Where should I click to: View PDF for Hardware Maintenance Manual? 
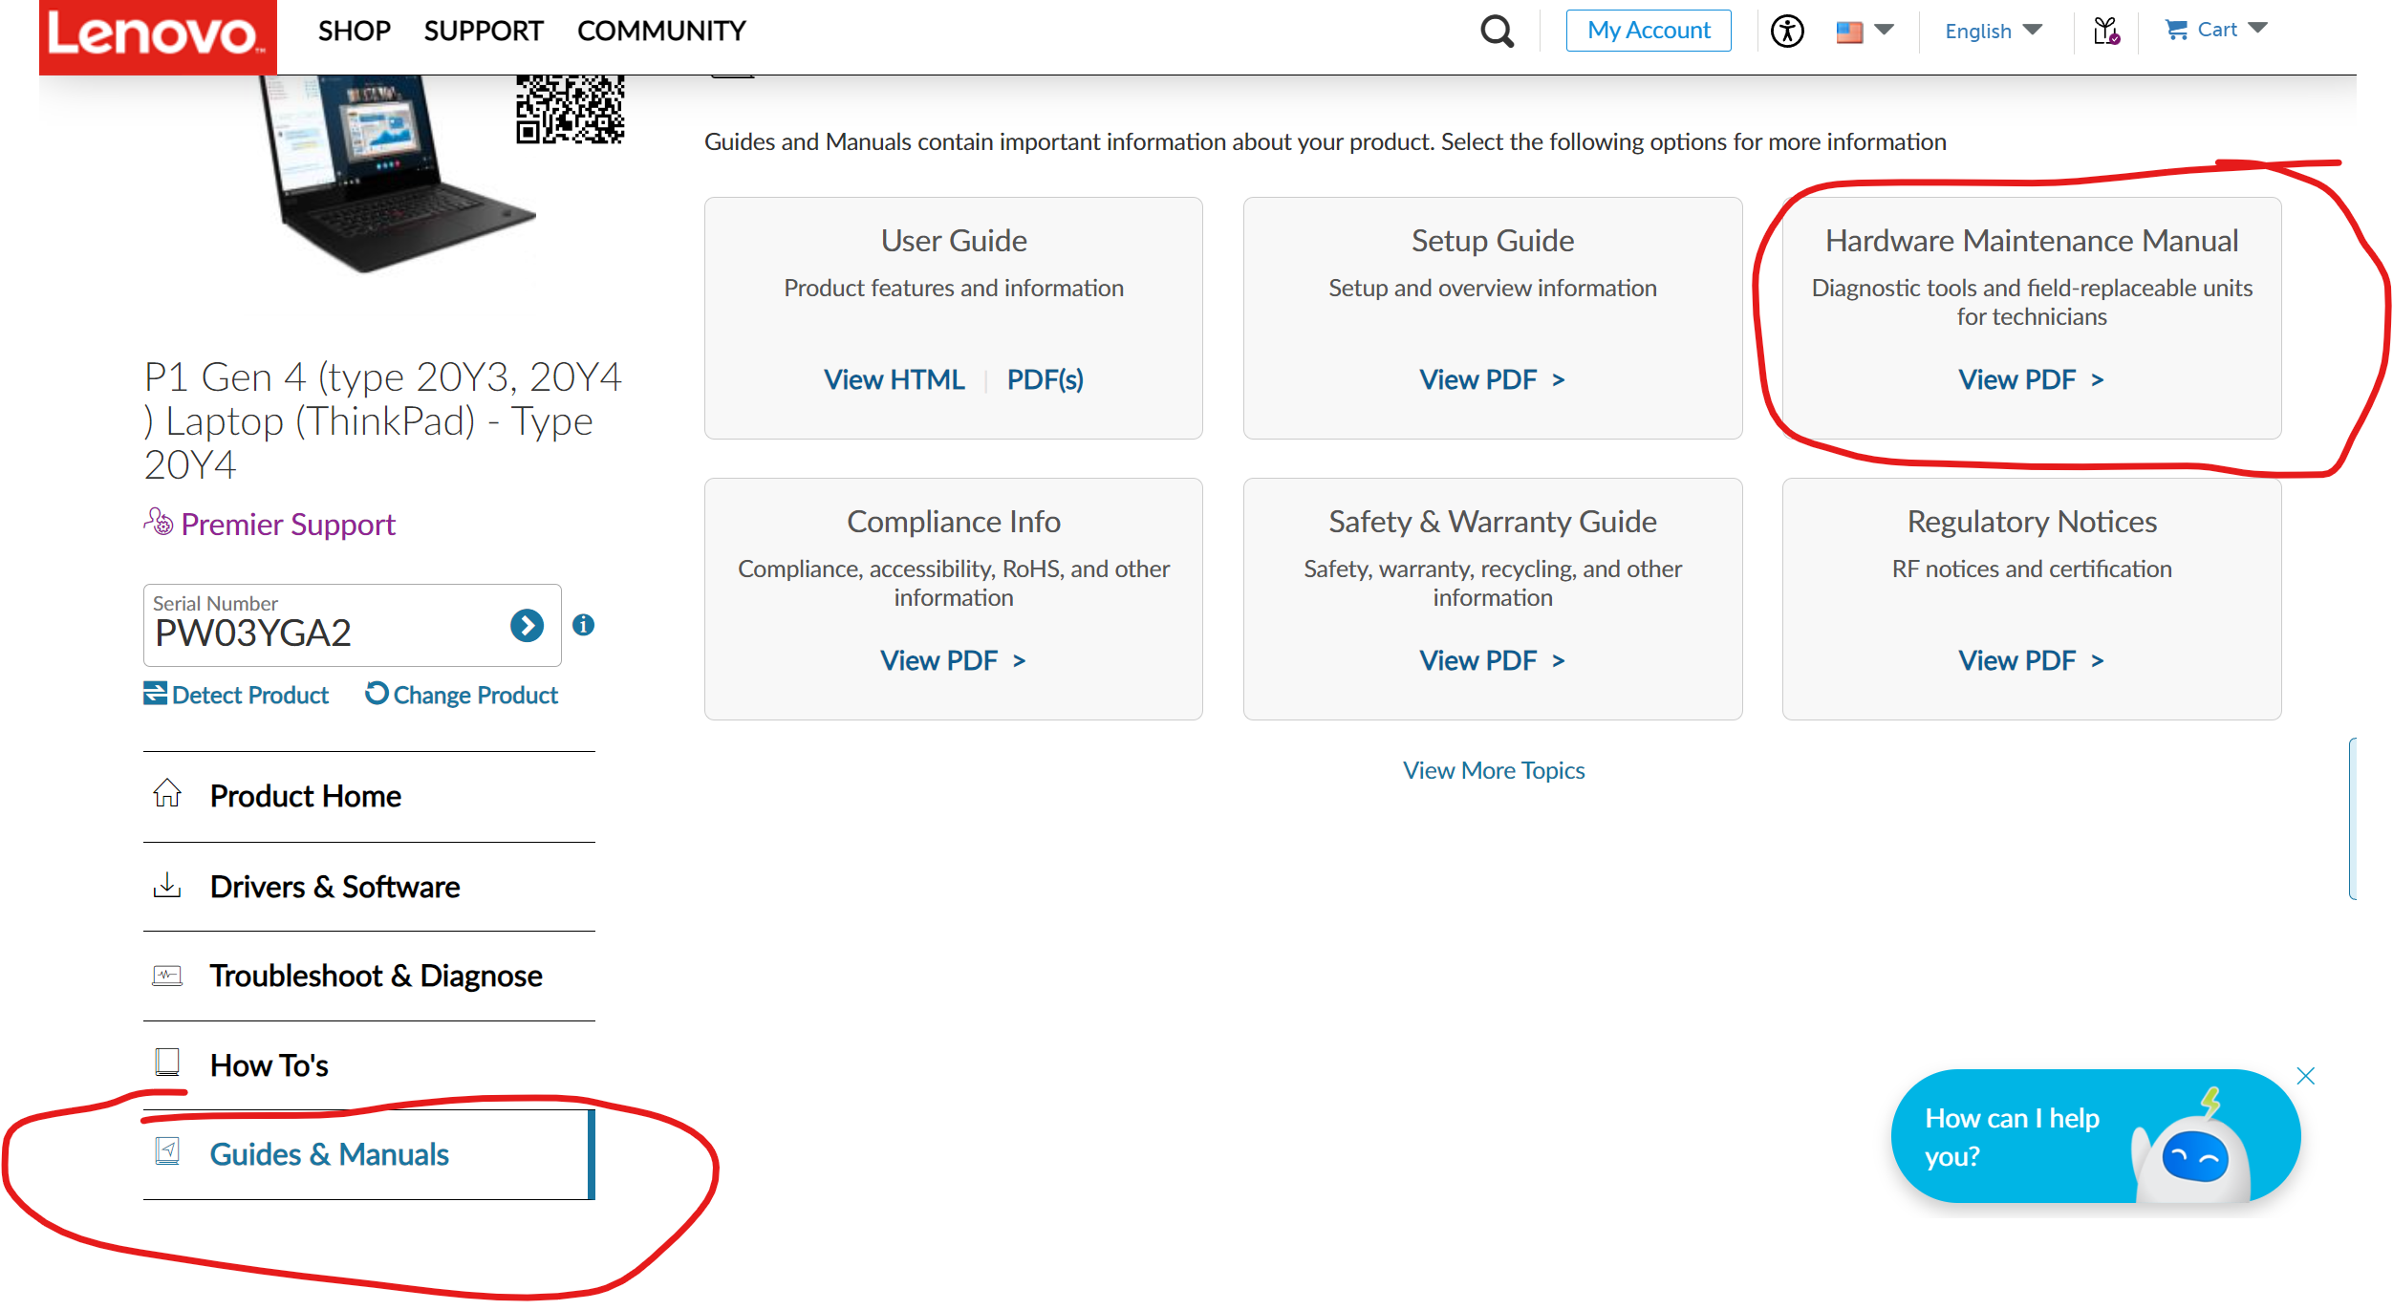[x=2030, y=380]
